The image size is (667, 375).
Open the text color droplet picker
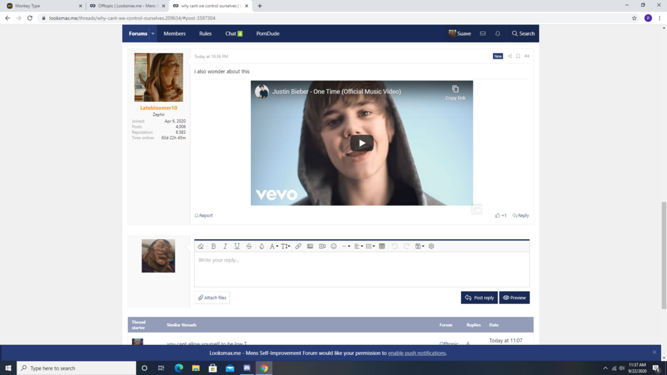[261, 246]
